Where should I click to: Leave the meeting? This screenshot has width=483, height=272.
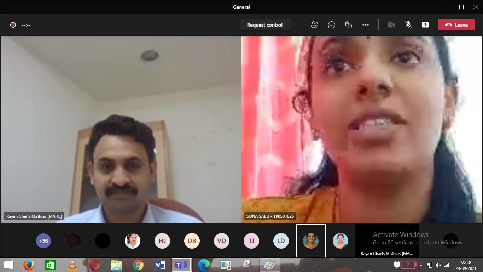(x=456, y=25)
